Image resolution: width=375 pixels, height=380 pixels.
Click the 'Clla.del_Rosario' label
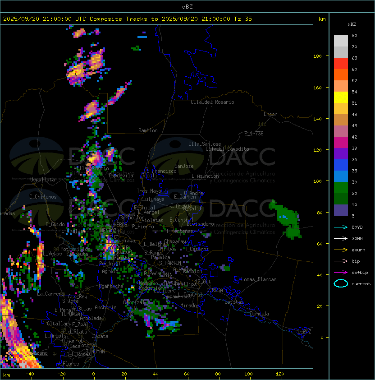pos(212,102)
